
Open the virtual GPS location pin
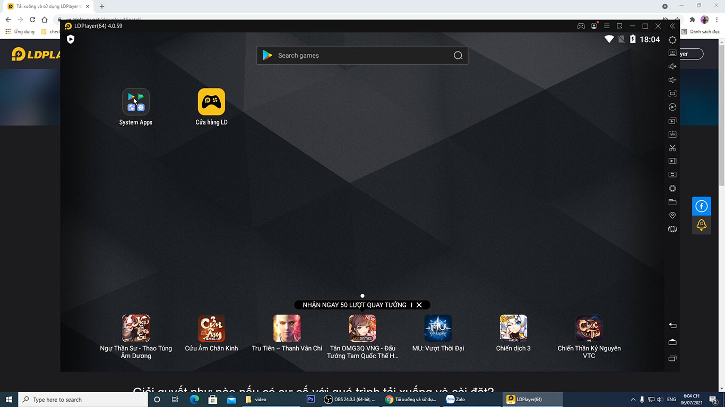click(x=672, y=215)
